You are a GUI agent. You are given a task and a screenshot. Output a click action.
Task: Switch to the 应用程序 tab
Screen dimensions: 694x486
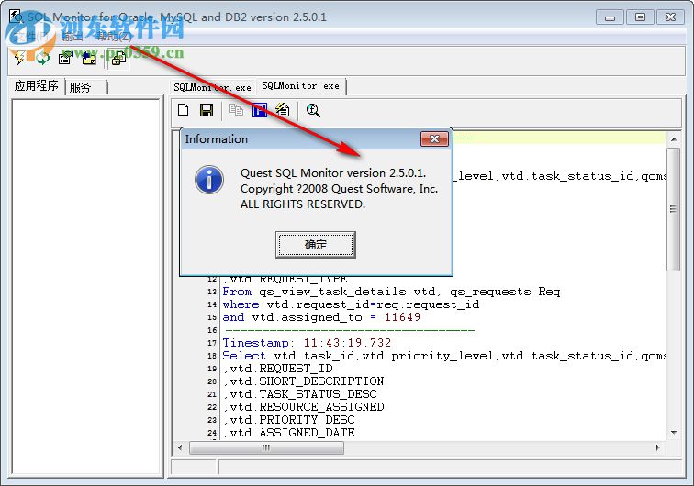click(37, 86)
